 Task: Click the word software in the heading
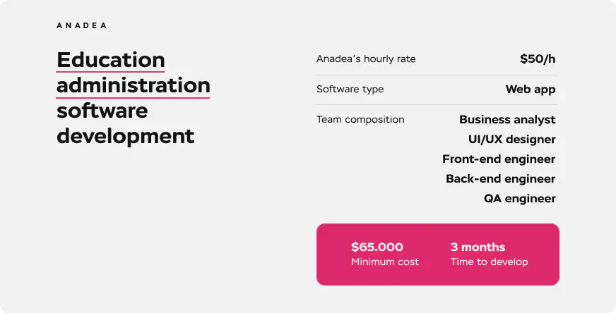(102, 111)
